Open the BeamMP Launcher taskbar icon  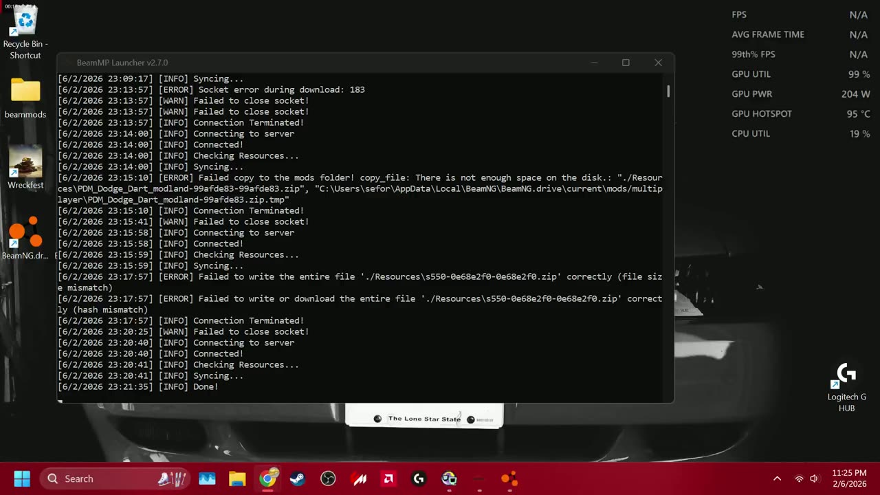(x=479, y=478)
